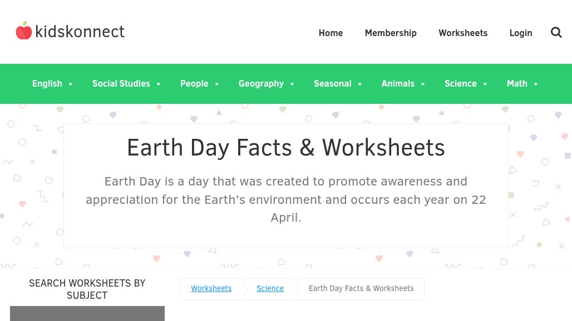Click Earth Day Facts & Worksheets breadcrumb text
Image resolution: width=572 pixels, height=321 pixels.
coord(361,288)
